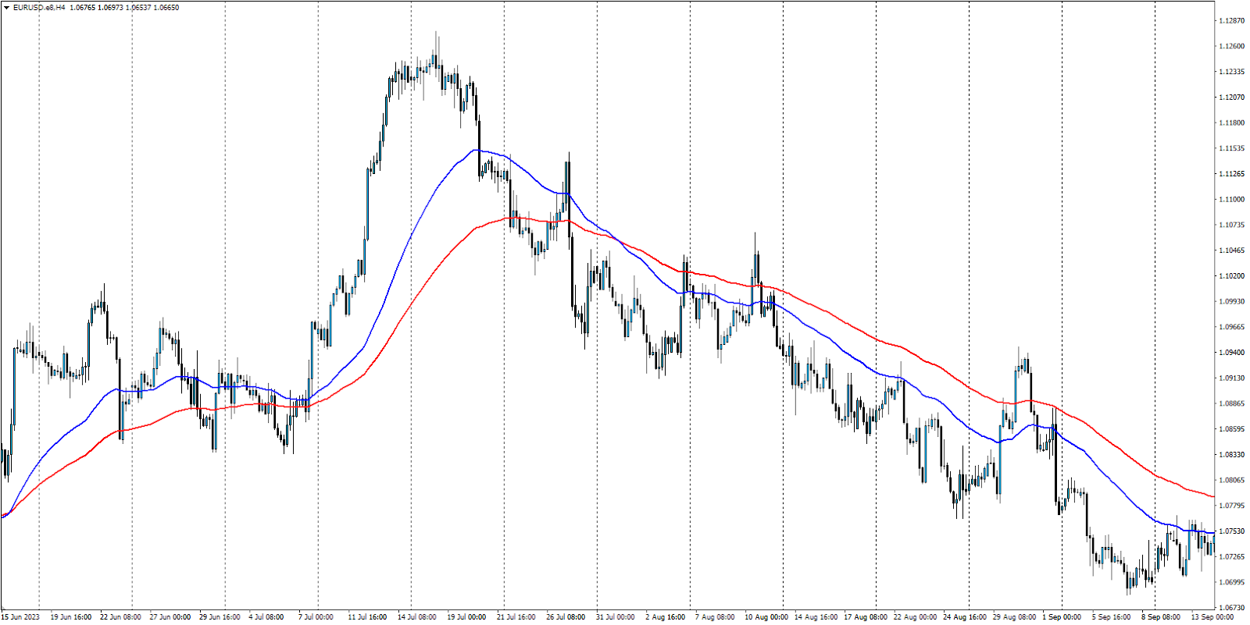Click the 1.08865 price level label
Screen dimensions: 1250x625
point(1232,403)
